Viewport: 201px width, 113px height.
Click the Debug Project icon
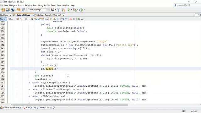(75, 10)
